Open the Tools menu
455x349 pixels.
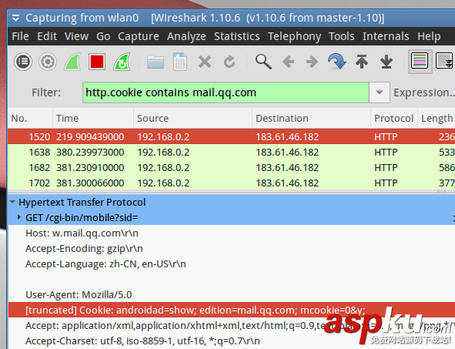tap(342, 36)
